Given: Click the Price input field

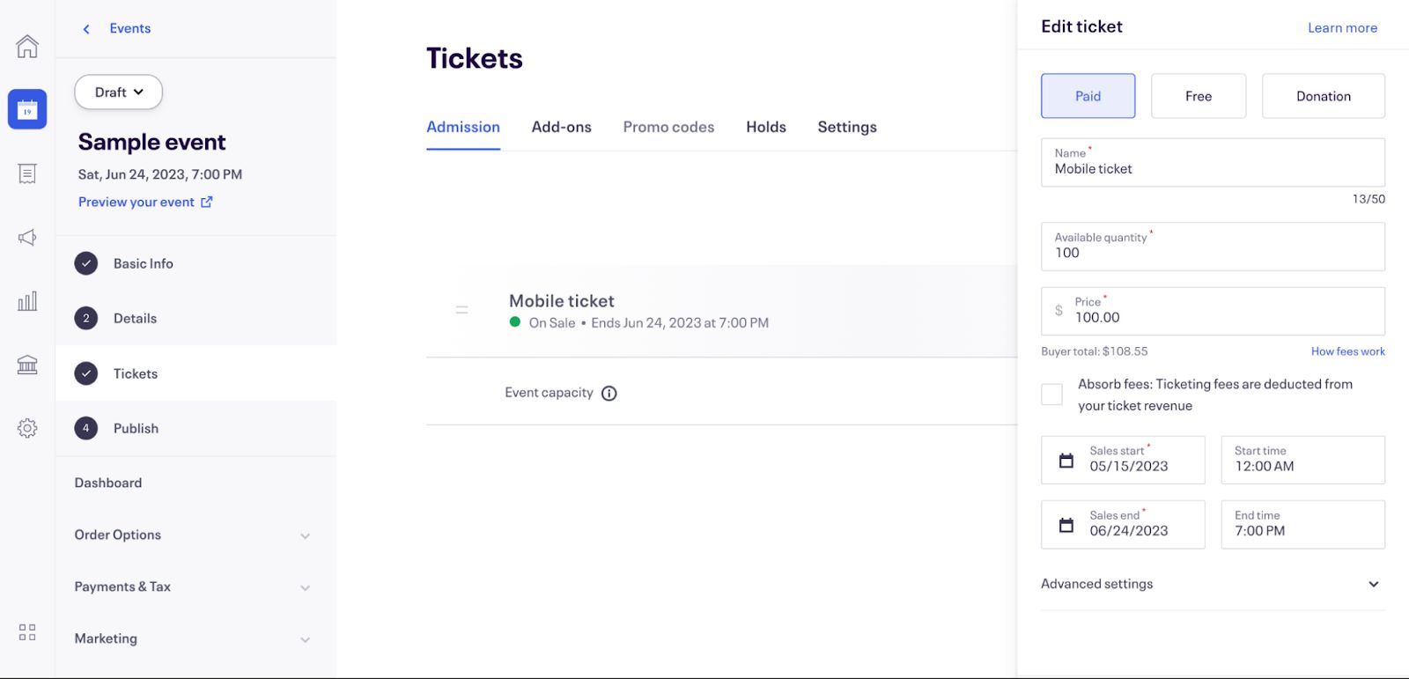Looking at the screenshot, I should [1213, 311].
